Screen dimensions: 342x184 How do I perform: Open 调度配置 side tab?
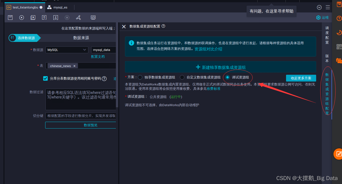click(327, 35)
